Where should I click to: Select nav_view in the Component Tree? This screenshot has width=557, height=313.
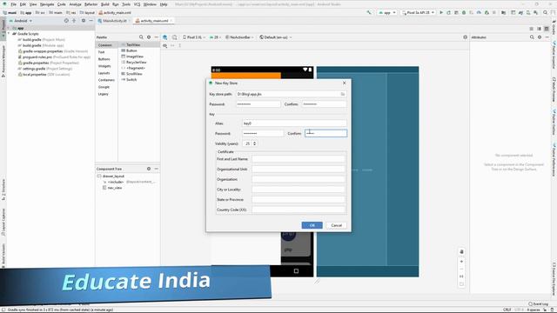tap(114, 188)
